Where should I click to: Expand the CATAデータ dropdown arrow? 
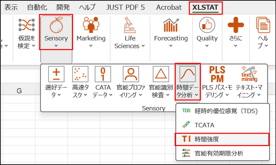click(x=111, y=95)
